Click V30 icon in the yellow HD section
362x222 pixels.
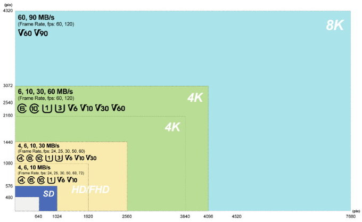(91, 158)
